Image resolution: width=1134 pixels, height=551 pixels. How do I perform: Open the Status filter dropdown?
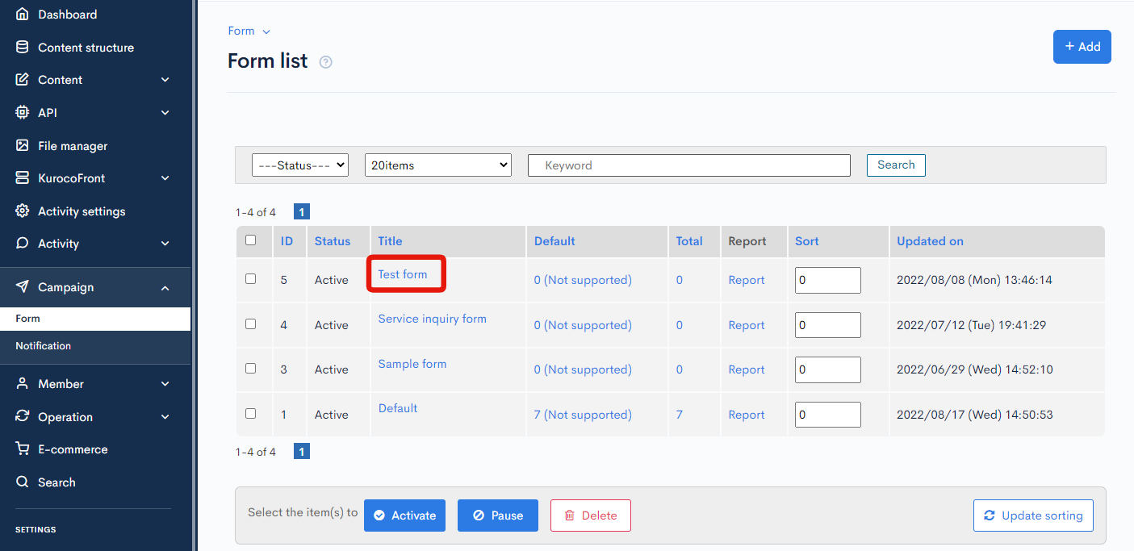pyautogui.click(x=300, y=165)
